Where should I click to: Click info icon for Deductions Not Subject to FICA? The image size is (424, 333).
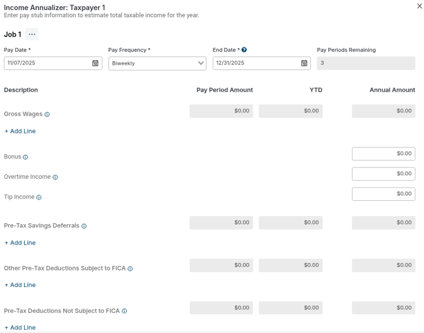click(125, 311)
